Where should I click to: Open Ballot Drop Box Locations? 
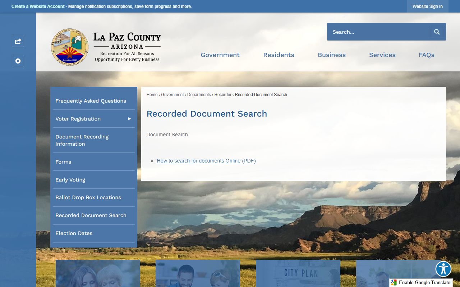coord(94,197)
